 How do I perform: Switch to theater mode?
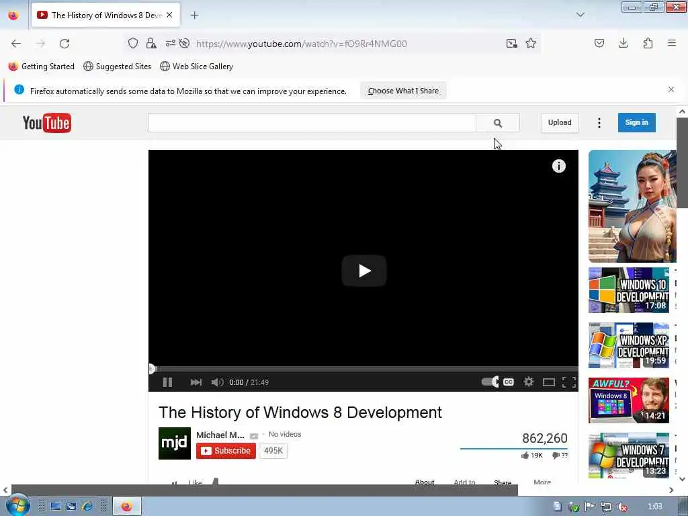click(x=548, y=382)
